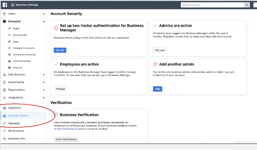Image resolution: width=257 pixels, height=150 pixels.
Task: Click the Requests key icon
Action: coord(5,123)
